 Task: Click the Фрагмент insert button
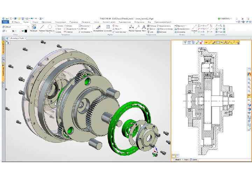[180, 26]
